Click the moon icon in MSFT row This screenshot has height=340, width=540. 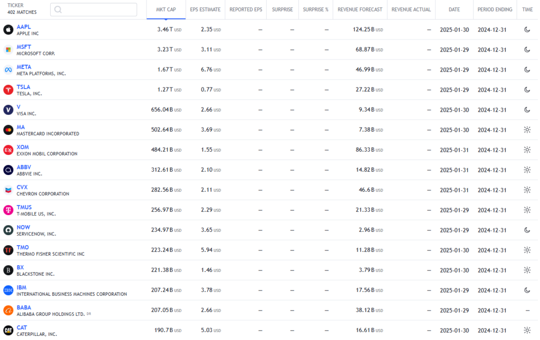[527, 50]
